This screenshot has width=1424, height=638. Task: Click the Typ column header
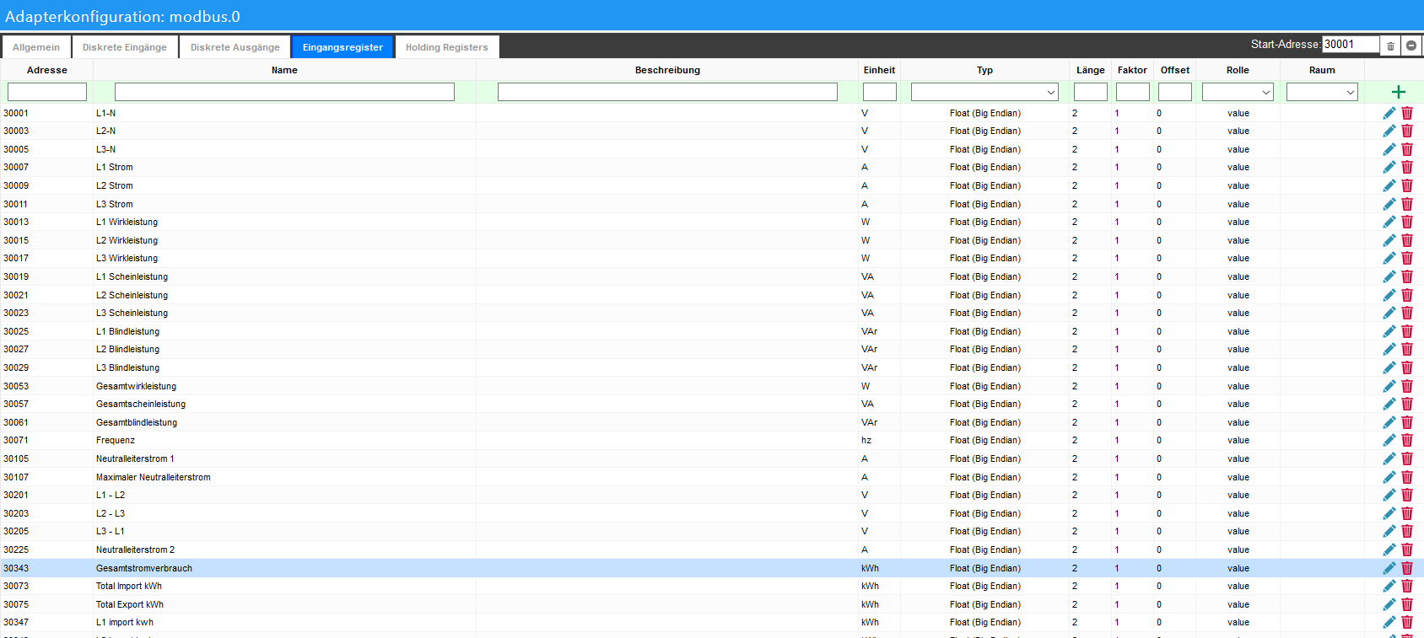(984, 70)
